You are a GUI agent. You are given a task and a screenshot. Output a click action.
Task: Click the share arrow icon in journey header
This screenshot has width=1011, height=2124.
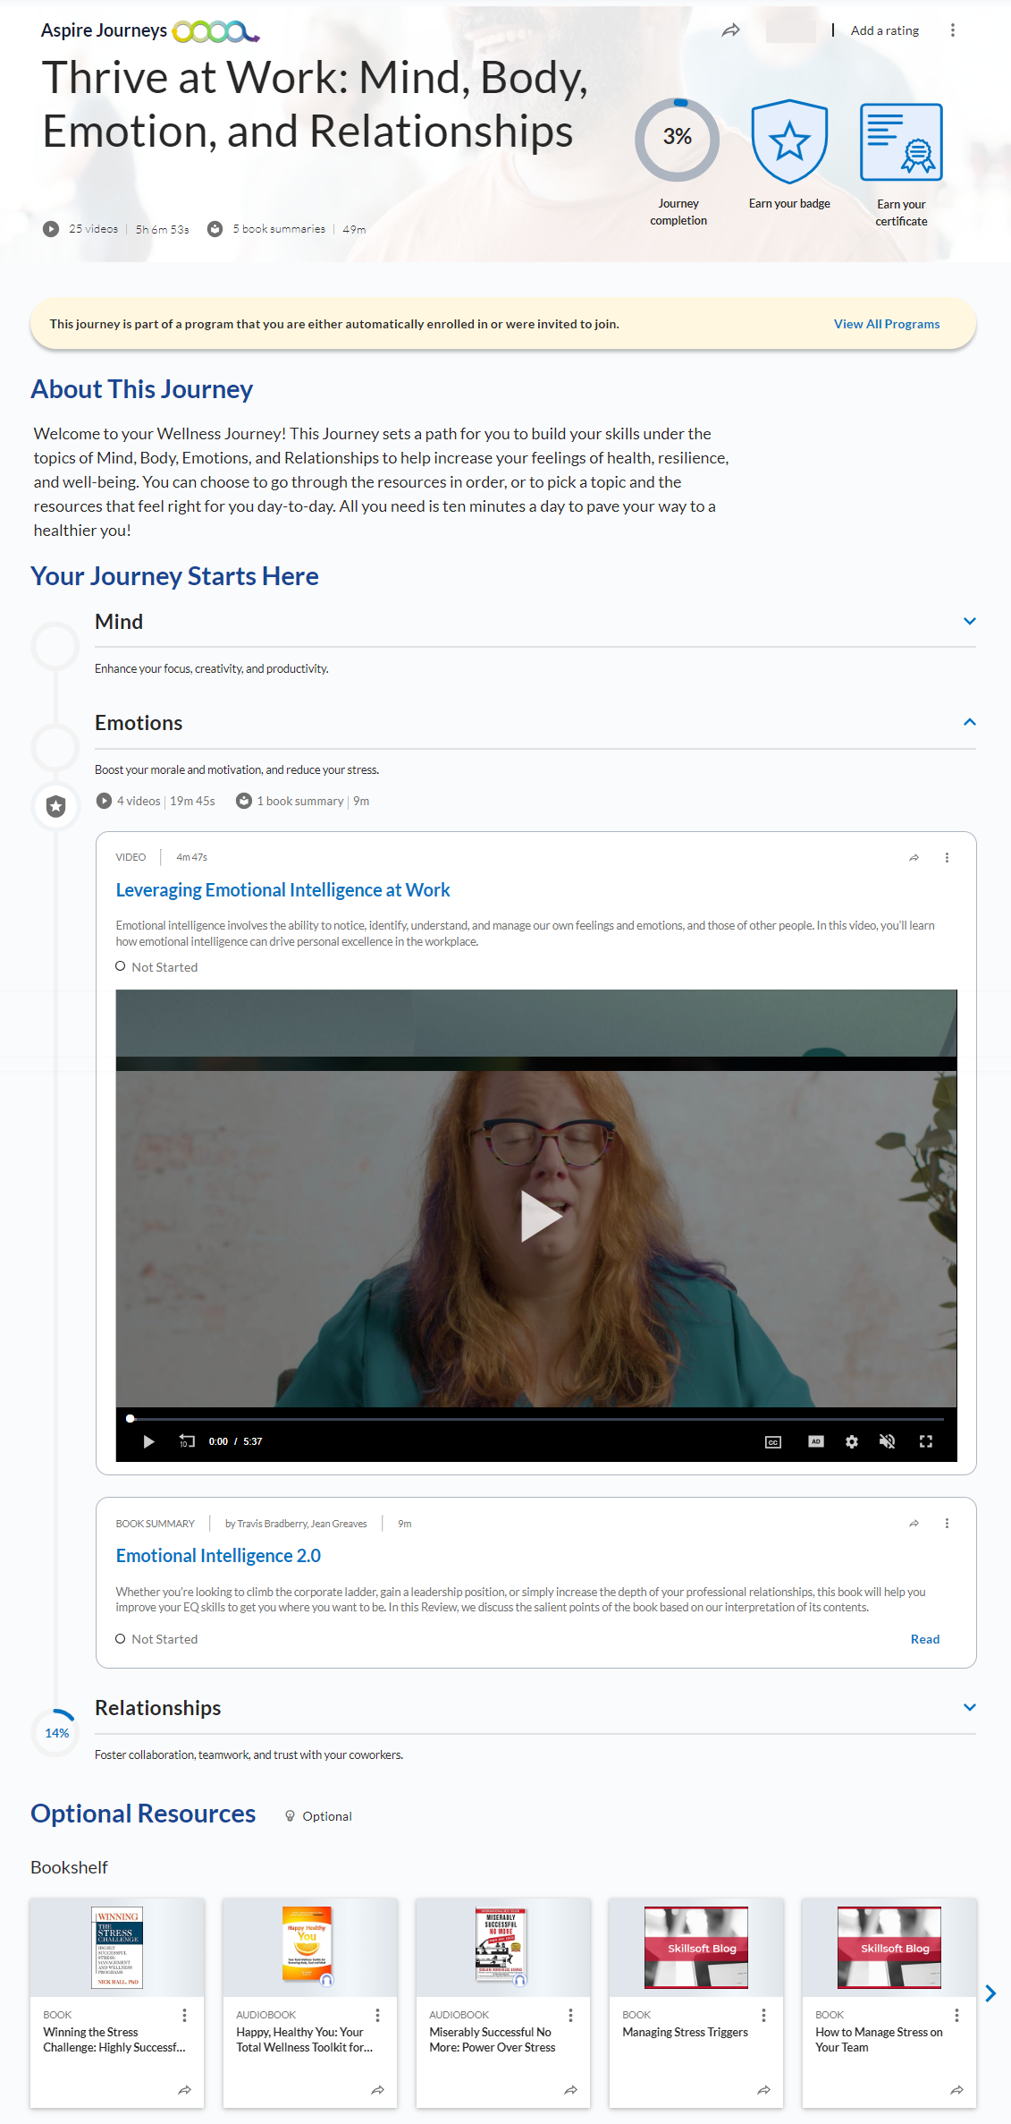click(x=730, y=30)
